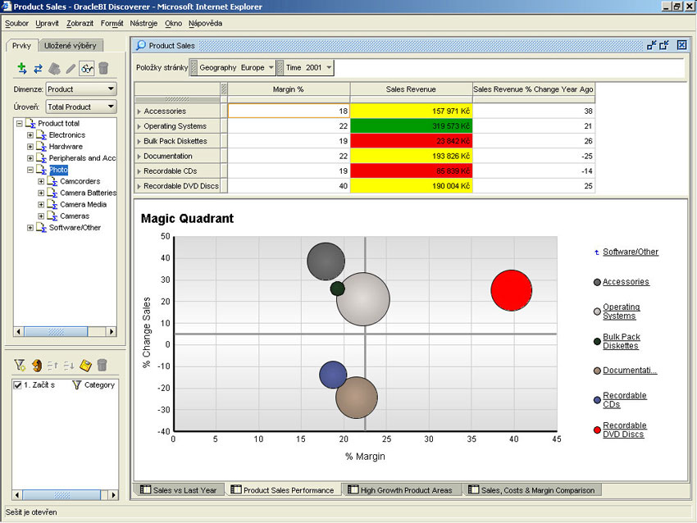
Task: Click the Operating Systems sales revenue cell 319 573 Kč
Action: [411, 126]
